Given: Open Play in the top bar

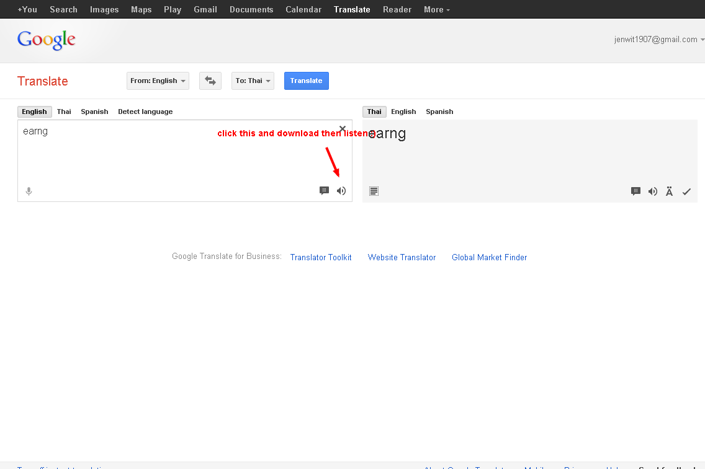Looking at the screenshot, I should (173, 9).
